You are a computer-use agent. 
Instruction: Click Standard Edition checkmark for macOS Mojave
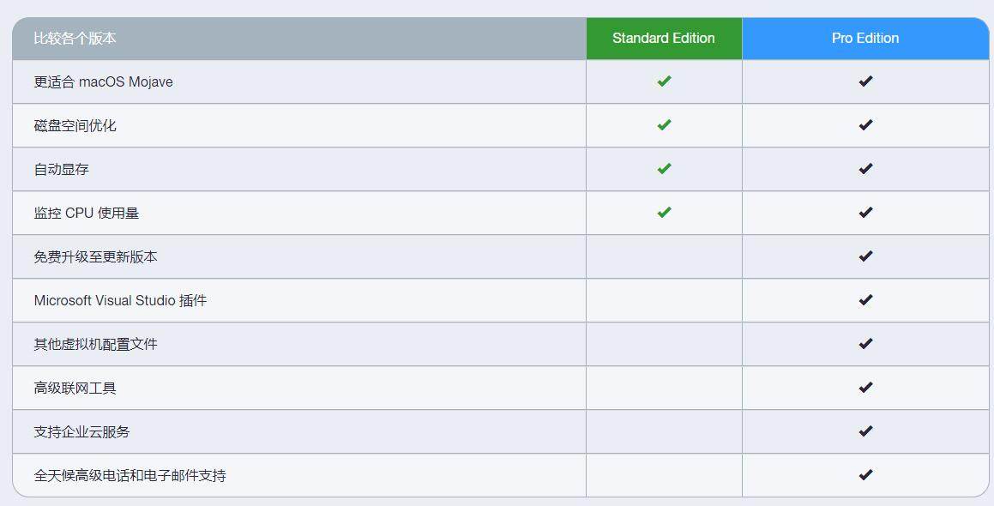[x=664, y=81]
